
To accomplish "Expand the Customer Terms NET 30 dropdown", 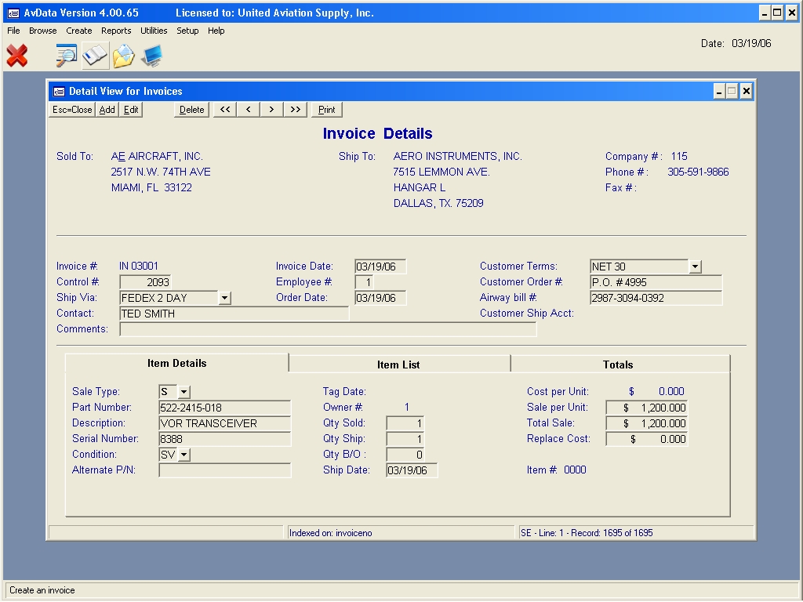I will click(695, 267).
